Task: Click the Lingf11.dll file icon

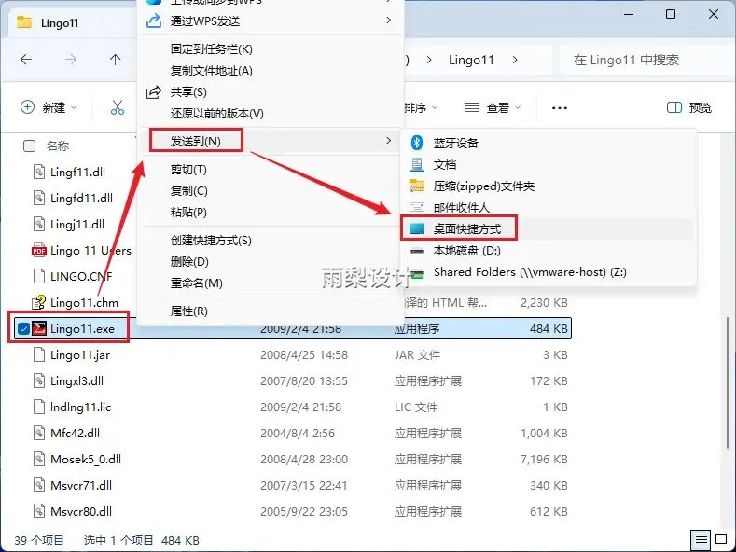Action: (39, 172)
